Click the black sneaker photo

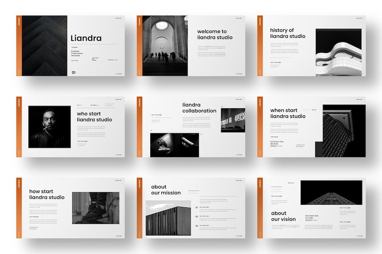coord(96,208)
